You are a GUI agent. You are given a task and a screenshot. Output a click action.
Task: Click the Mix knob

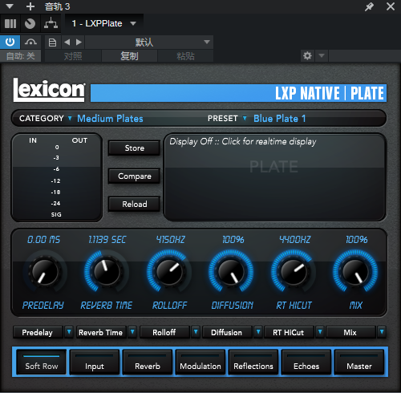click(x=355, y=272)
